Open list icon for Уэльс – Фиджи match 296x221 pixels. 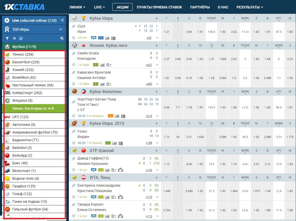[121, 143]
